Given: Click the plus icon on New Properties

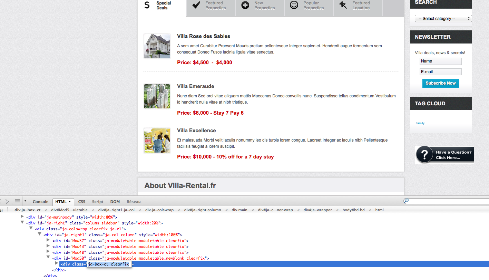Looking at the screenshot, I should pos(245,5).
